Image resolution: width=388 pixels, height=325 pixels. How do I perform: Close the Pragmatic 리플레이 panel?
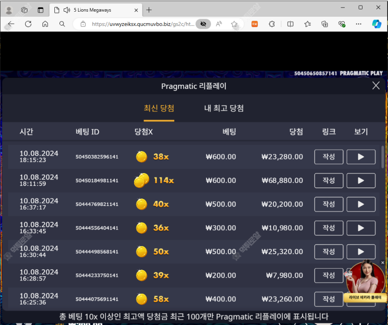(x=376, y=86)
